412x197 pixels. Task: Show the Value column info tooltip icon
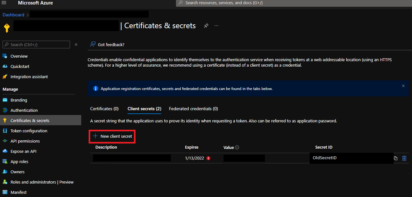coord(237,148)
